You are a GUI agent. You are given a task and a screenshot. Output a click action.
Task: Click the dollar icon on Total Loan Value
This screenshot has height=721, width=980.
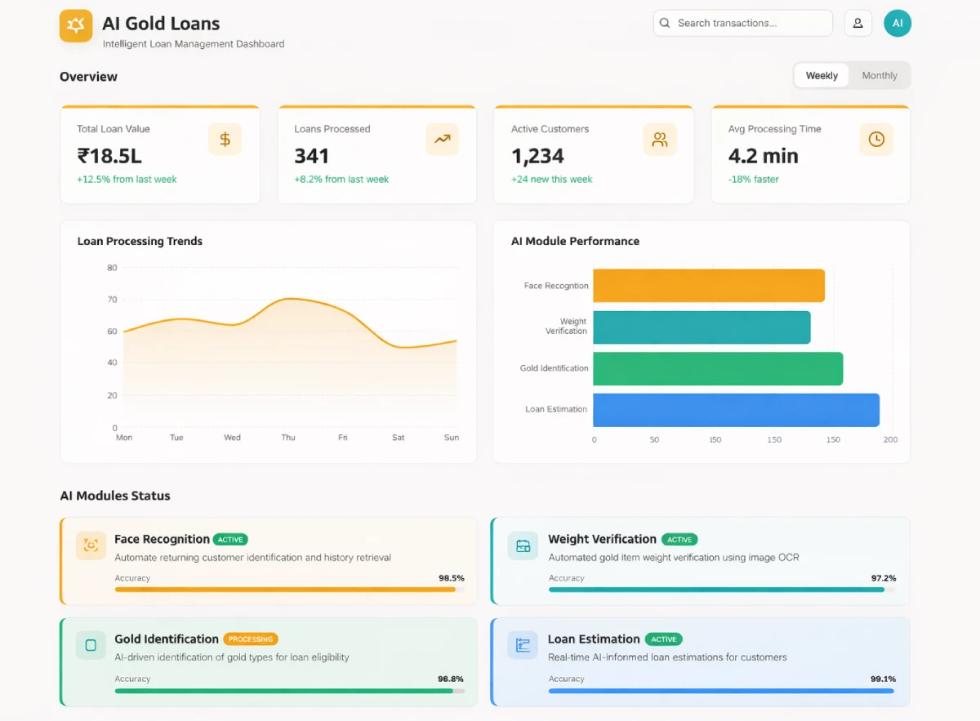point(225,139)
